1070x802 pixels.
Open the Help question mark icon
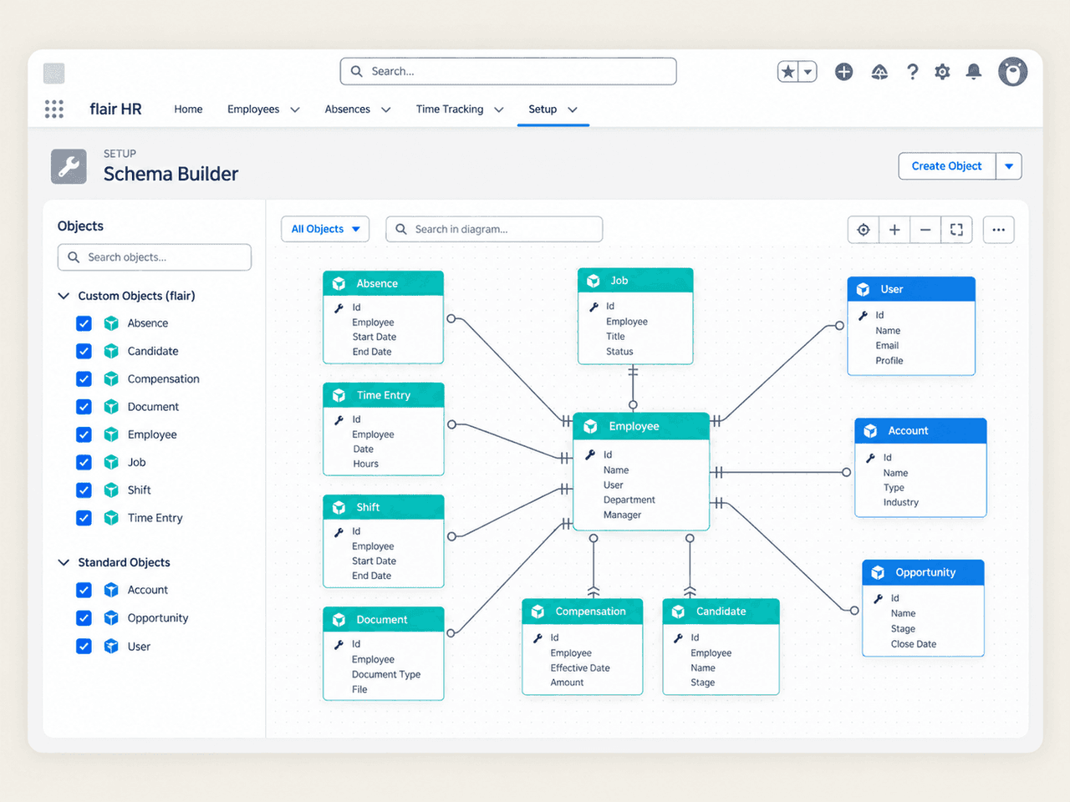pos(913,72)
